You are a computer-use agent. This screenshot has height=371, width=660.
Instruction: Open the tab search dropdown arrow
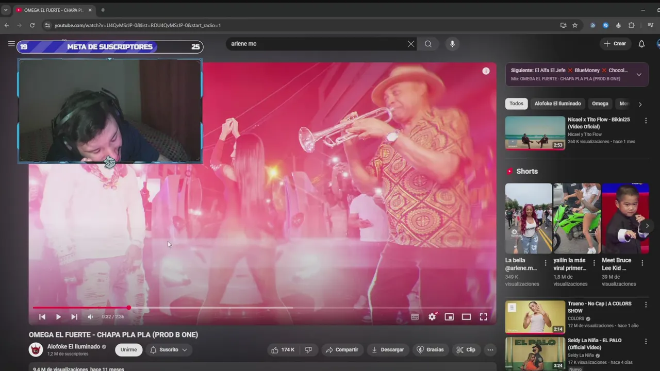(6, 10)
